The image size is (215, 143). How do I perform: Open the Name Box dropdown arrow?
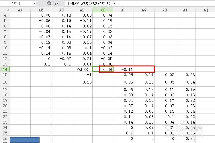tap(34, 4)
